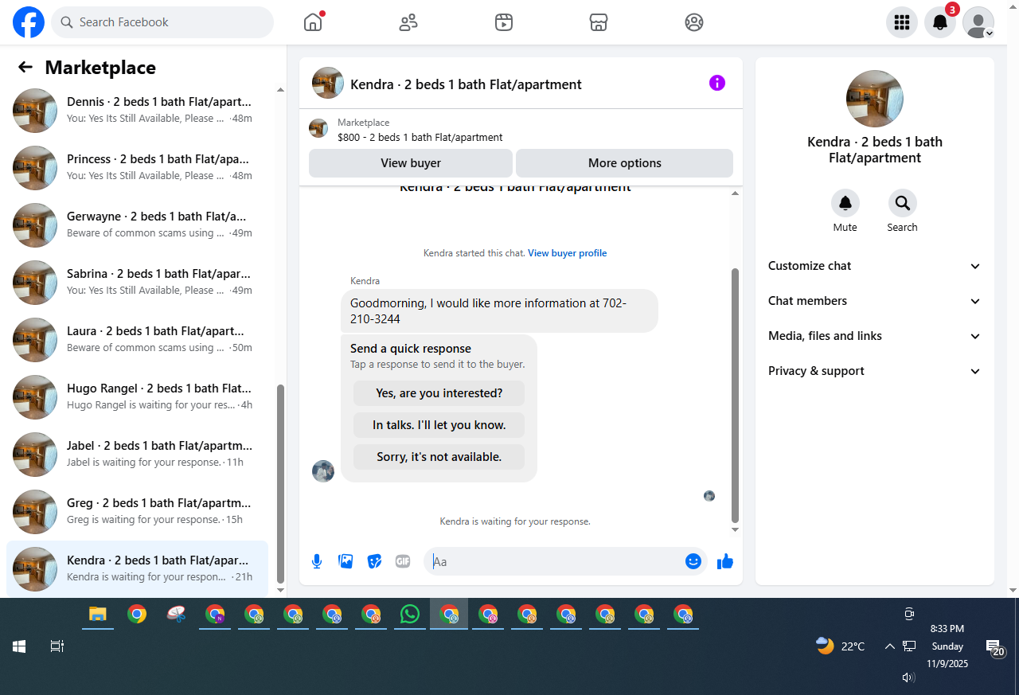Mute the Kendra conversation
1019x695 pixels.
[x=845, y=203]
